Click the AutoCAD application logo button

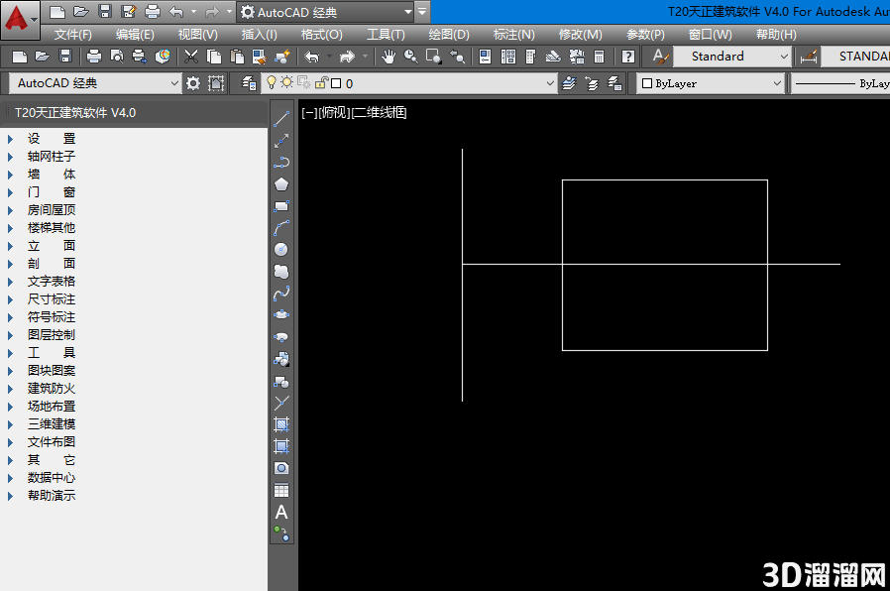19,19
